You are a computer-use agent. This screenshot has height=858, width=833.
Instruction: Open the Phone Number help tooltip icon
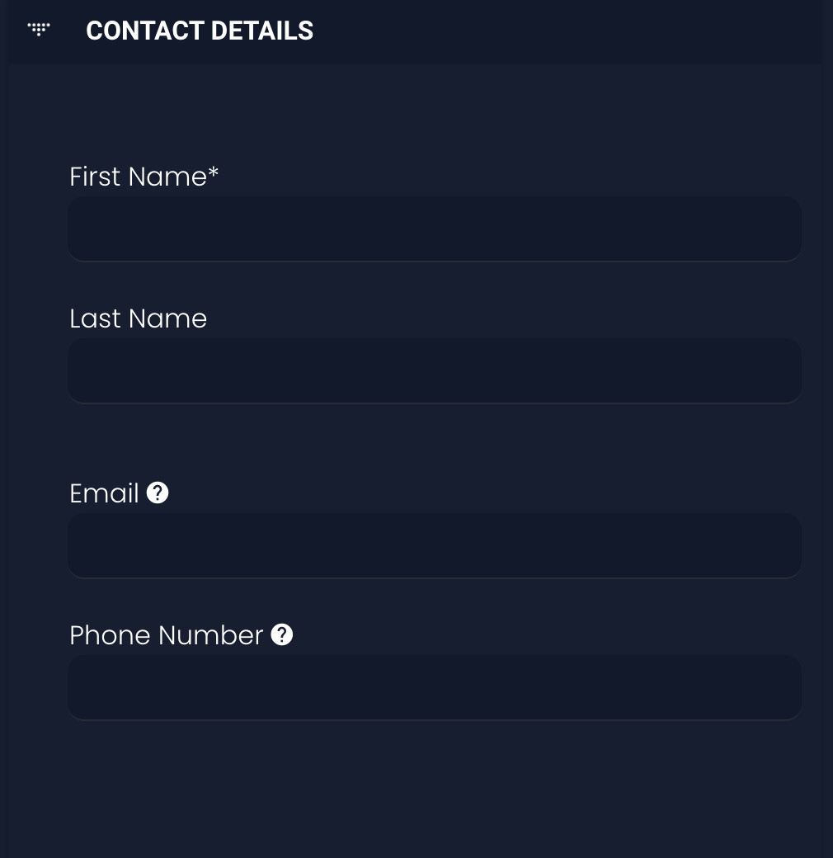[x=282, y=634]
